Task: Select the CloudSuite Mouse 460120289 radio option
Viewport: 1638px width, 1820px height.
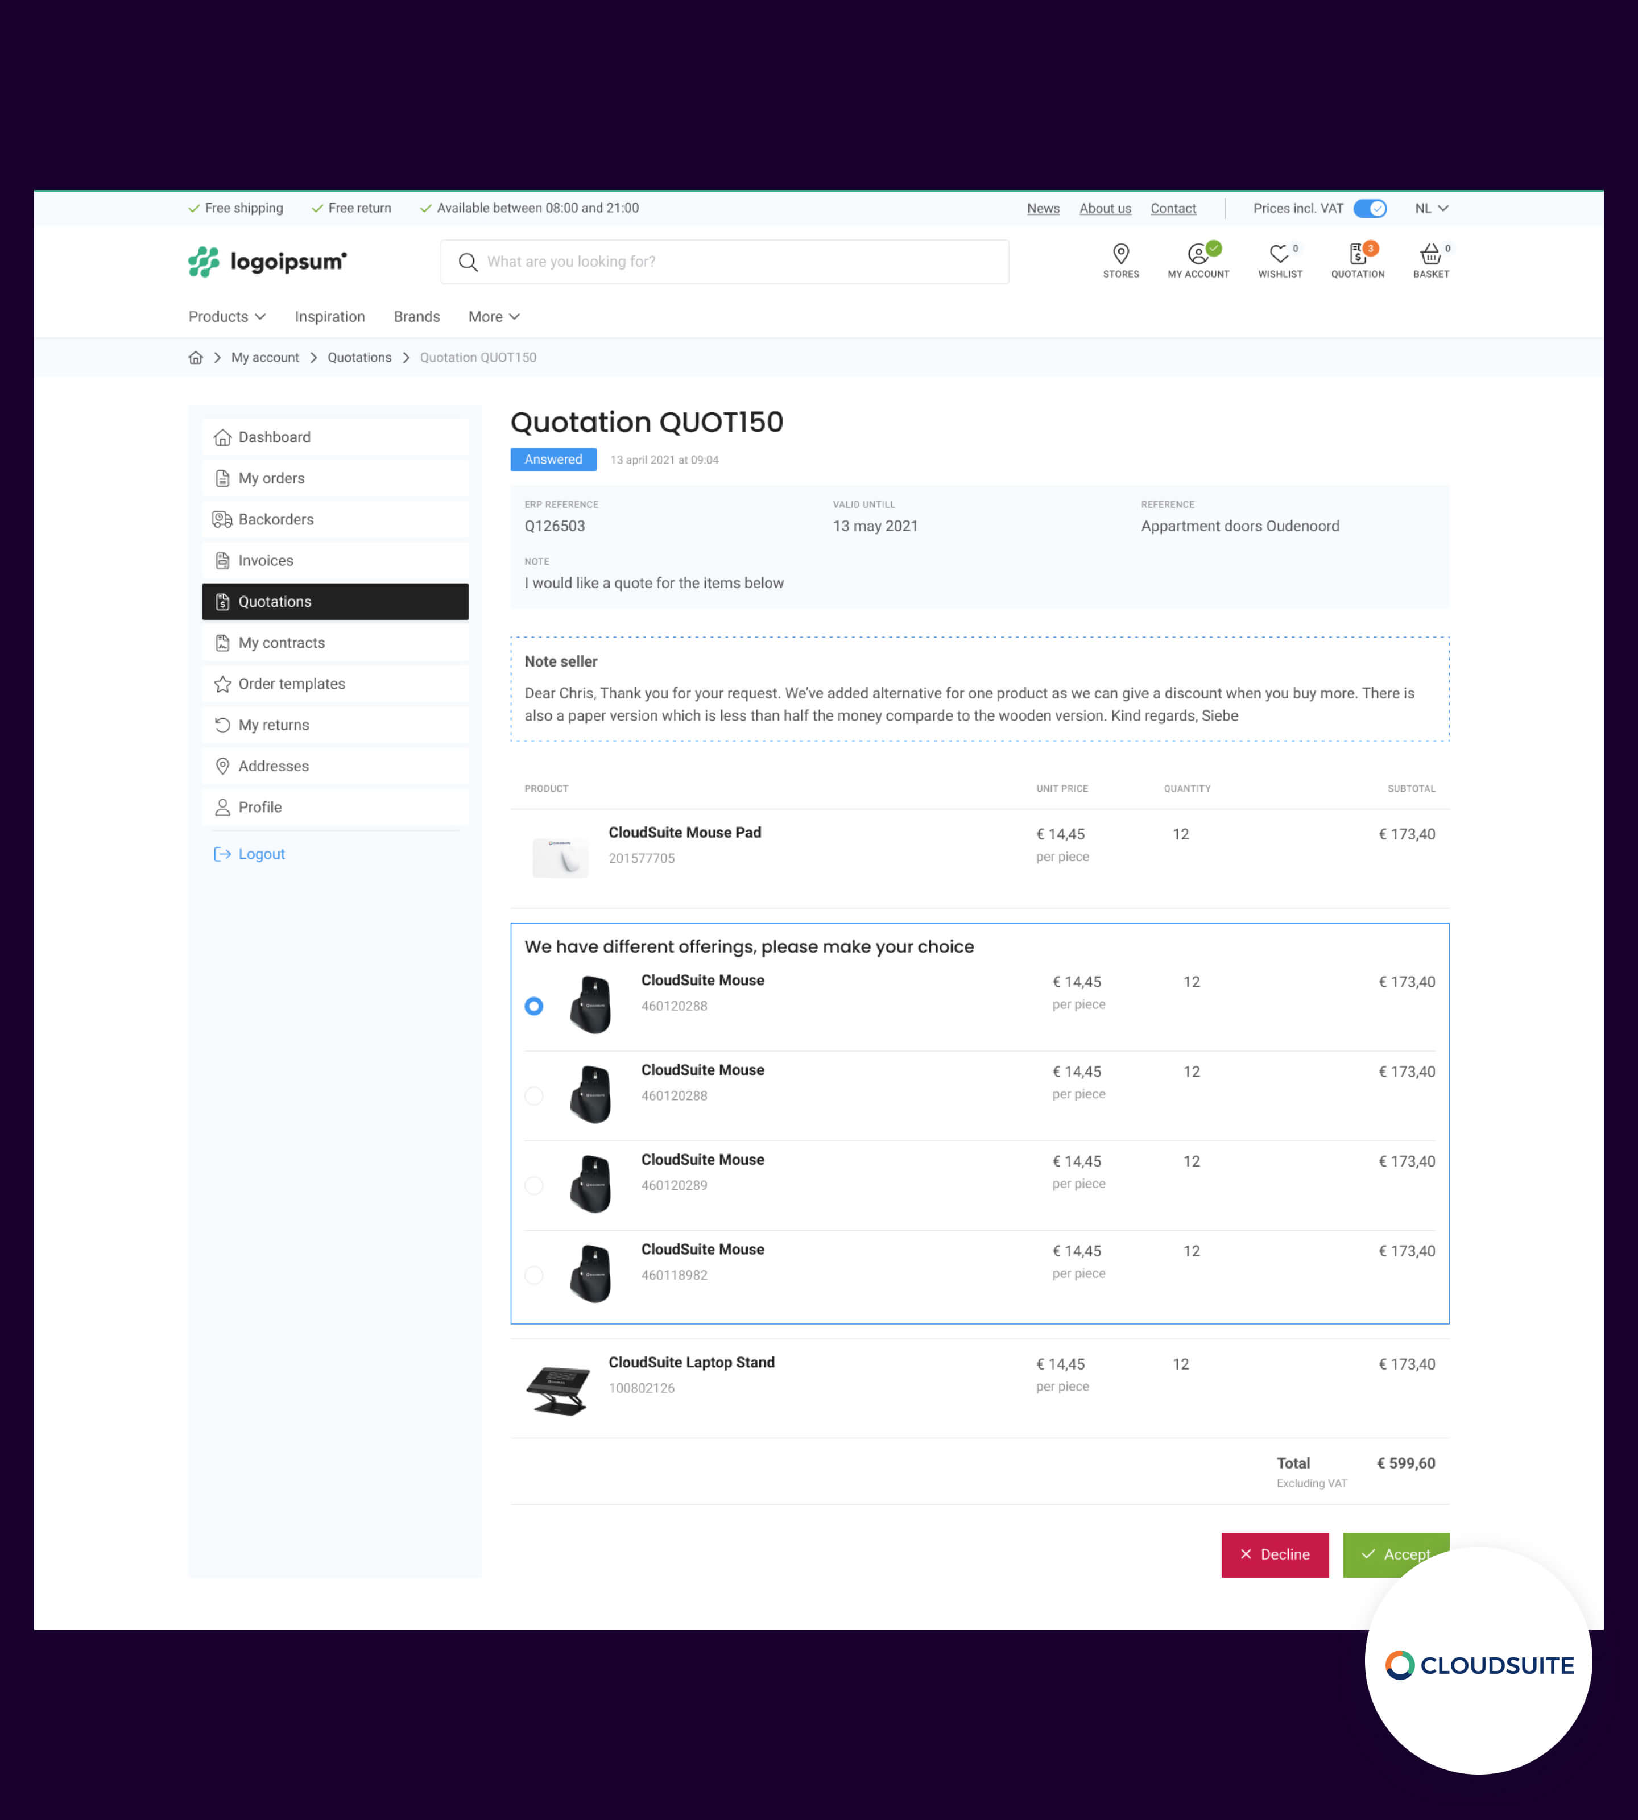Action: pos(533,1185)
